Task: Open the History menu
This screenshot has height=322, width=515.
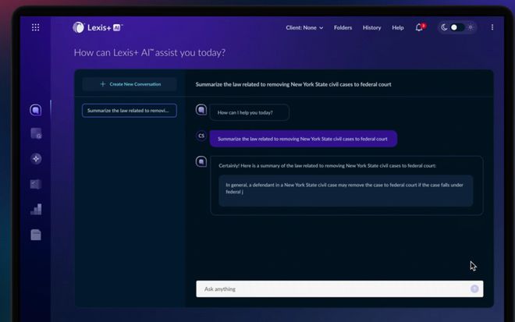Action: coord(371,27)
